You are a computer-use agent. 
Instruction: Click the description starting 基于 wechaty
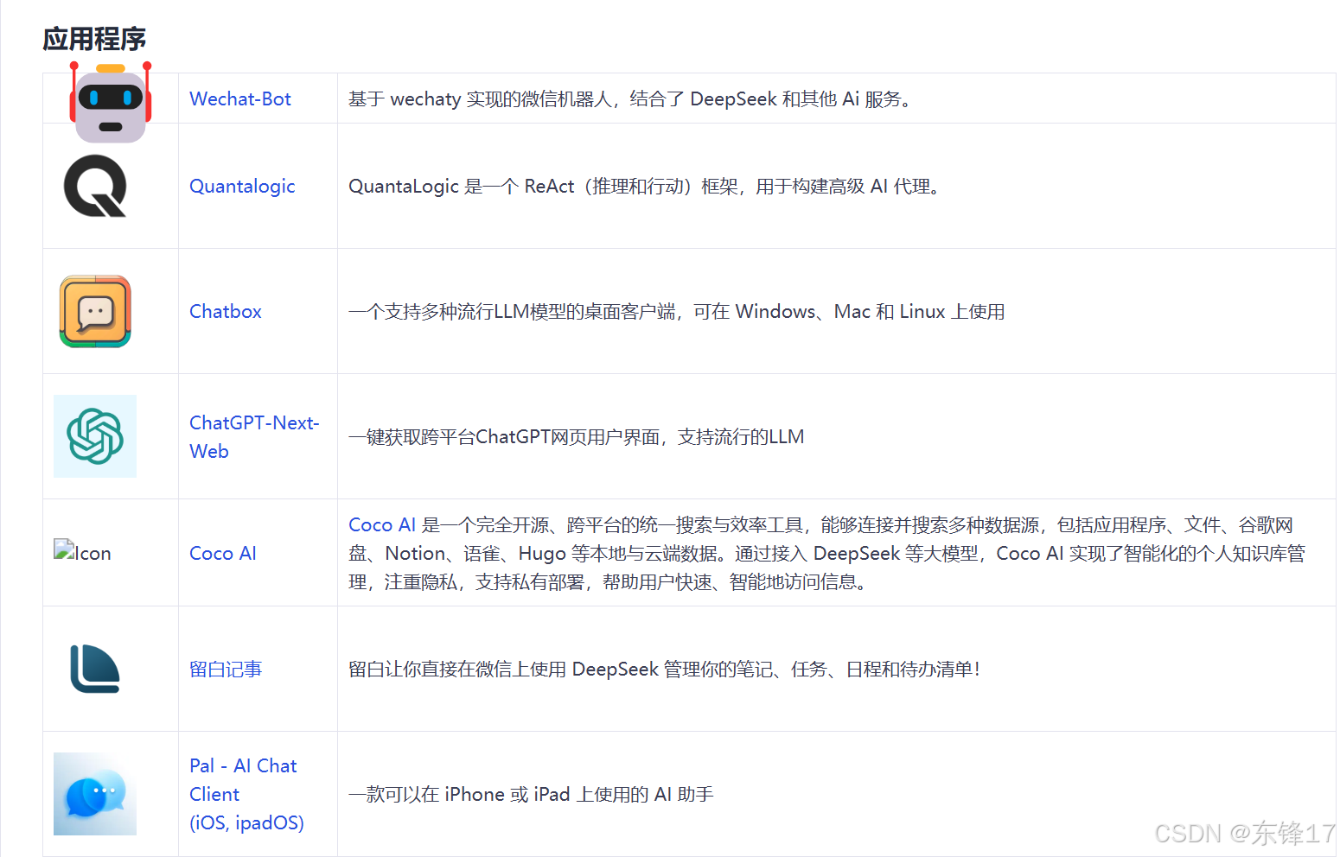coord(629,98)
